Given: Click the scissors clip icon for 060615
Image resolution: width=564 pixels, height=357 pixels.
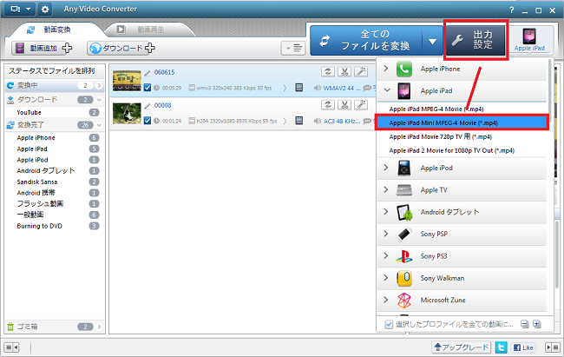Looking at the screenshot, I should (x=344, y=72).
